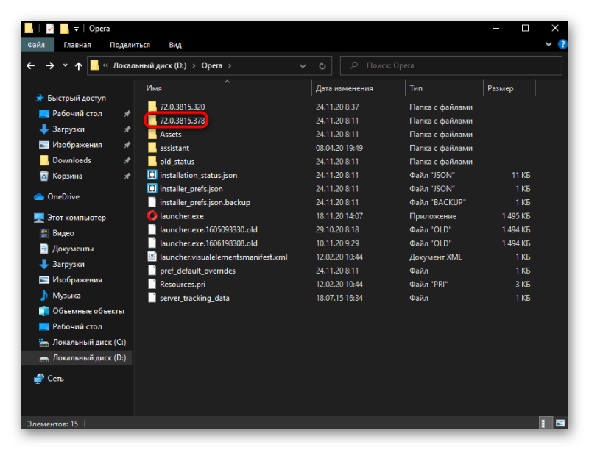The width and height of the screenshot is (589, 450).
Task: Switch to large icons view in status bar
Action: pos(560,423)
